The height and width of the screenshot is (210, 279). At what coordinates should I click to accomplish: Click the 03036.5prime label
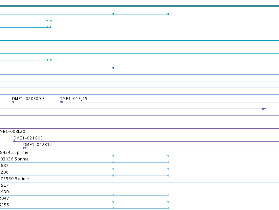pyautogui.click(x=14, y=159)
